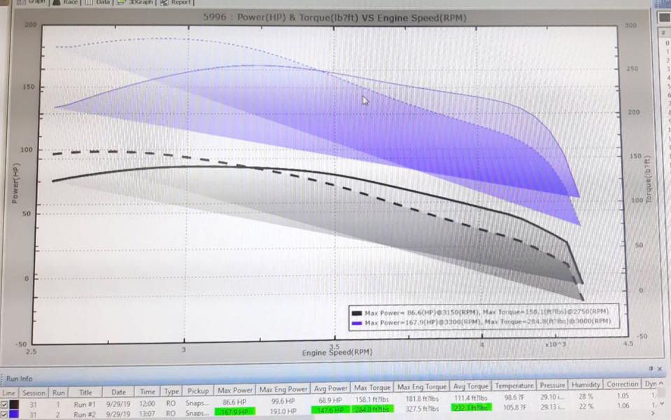Click the Run column header
This screenshot has width=671, height=420.
click(x=59, y=393)
